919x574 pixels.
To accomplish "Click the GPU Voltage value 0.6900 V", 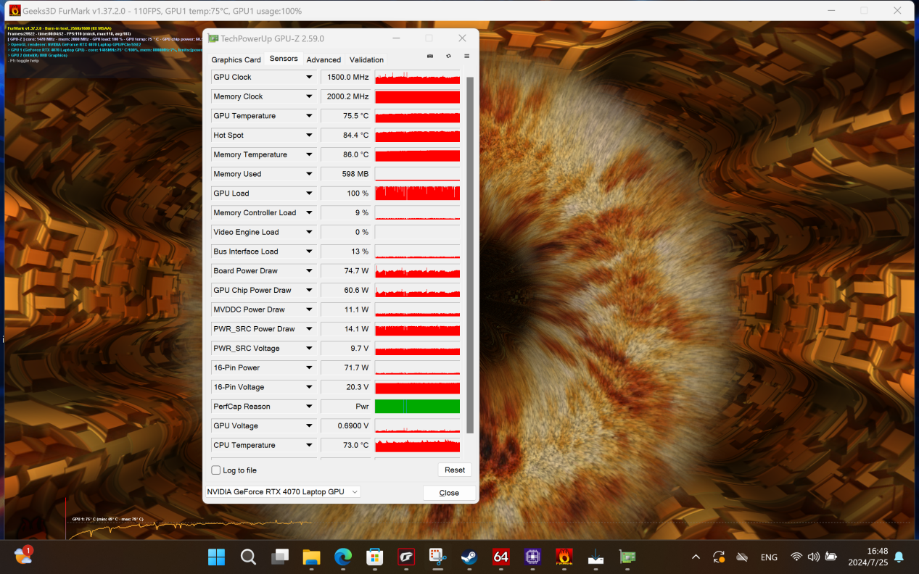I will tap(345, 426).
